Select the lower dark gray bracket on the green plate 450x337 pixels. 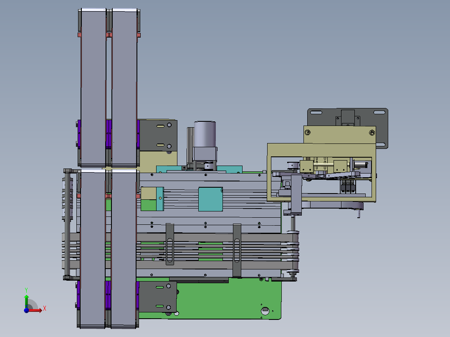[157, 297]
